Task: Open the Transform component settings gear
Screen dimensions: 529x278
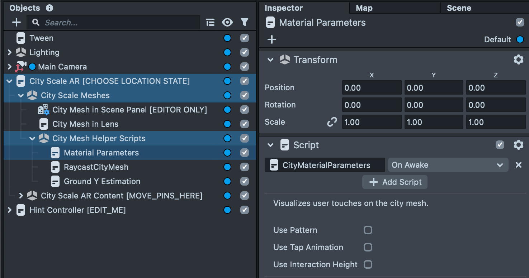Action: pyautogui.click(x=519, y=59)
